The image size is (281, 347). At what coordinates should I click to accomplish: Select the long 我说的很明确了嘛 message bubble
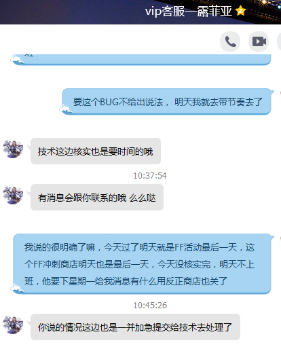[142, 263]
